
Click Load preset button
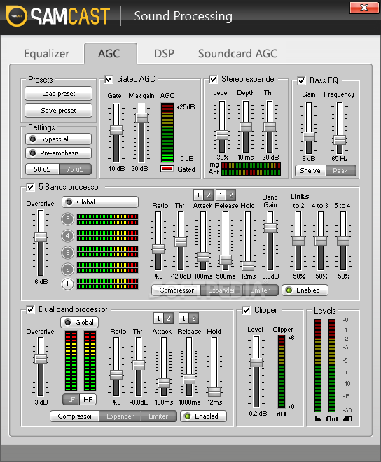58,94
